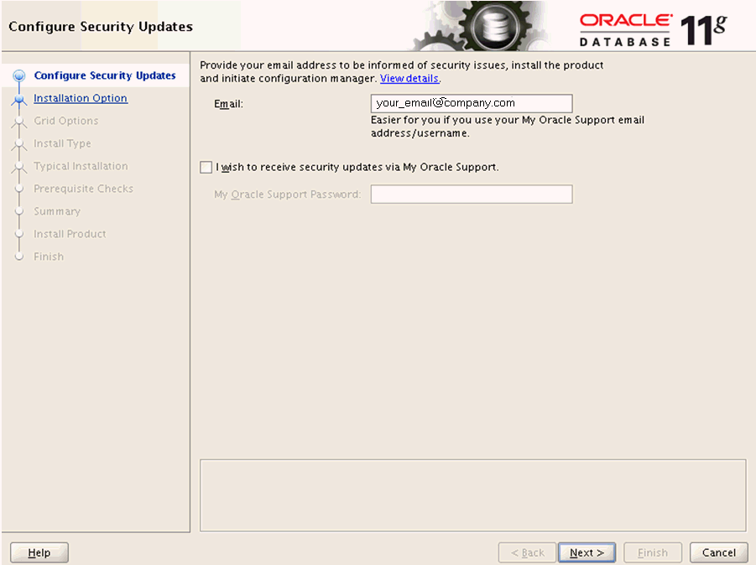Click the Installation Option step marker icon
This screenshot has height=565, width=756.
[18, 99]
